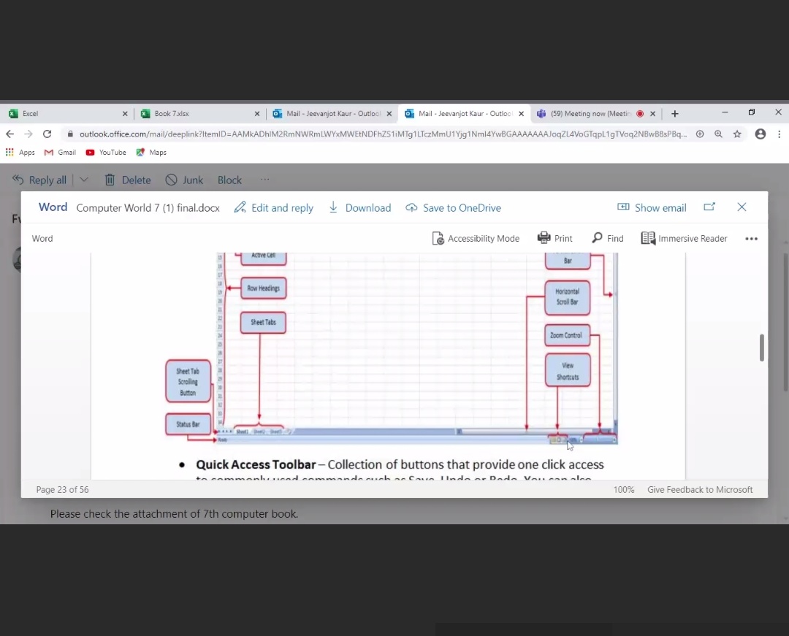
Task: Open a new browser tab
Action: [x=675, y=114]
